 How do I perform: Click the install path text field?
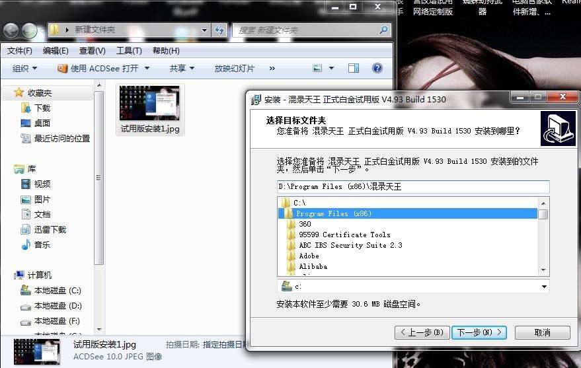tap(412, 186)
